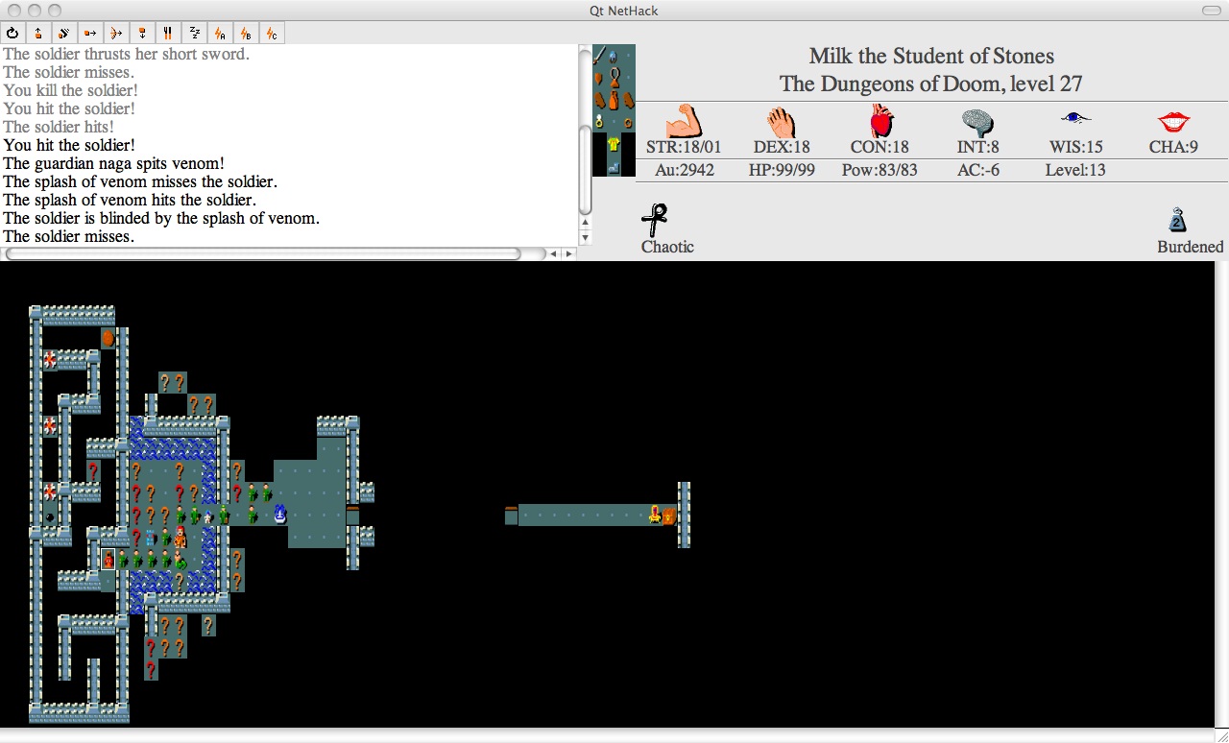Click the constitution heart icon
The image size is (1229, 743).
click(881, 122)
